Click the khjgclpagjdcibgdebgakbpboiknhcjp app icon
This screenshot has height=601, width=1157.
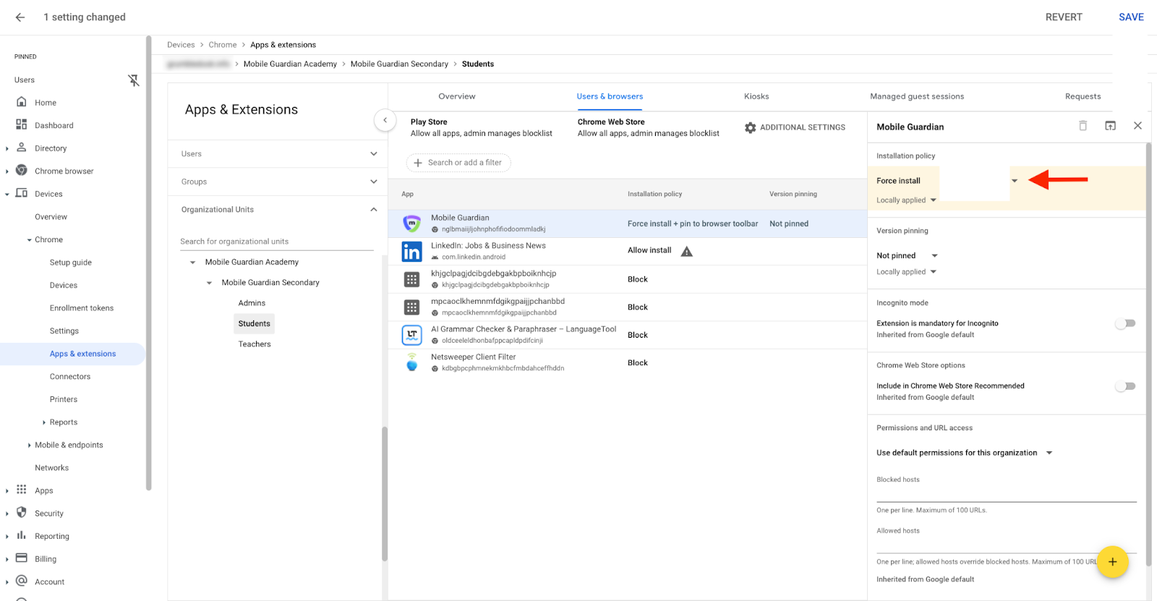411,279
